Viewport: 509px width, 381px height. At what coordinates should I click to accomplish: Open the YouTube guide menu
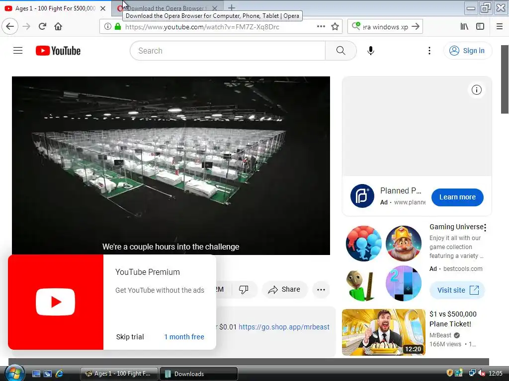click(x=18, y=51)
